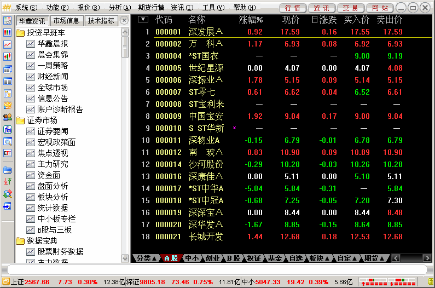The image size is (435, 288).
Task: Click the long message input bar above status
Action: click(217, 269)
